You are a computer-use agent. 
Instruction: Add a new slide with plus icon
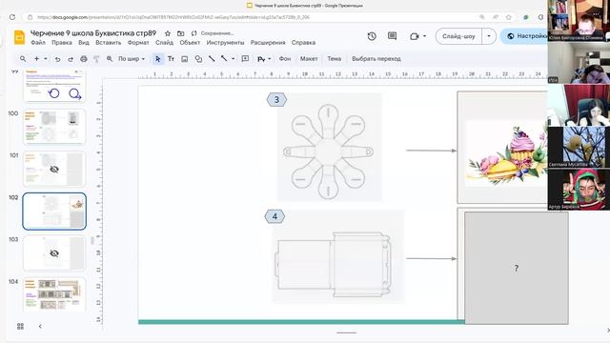point(36,59)
